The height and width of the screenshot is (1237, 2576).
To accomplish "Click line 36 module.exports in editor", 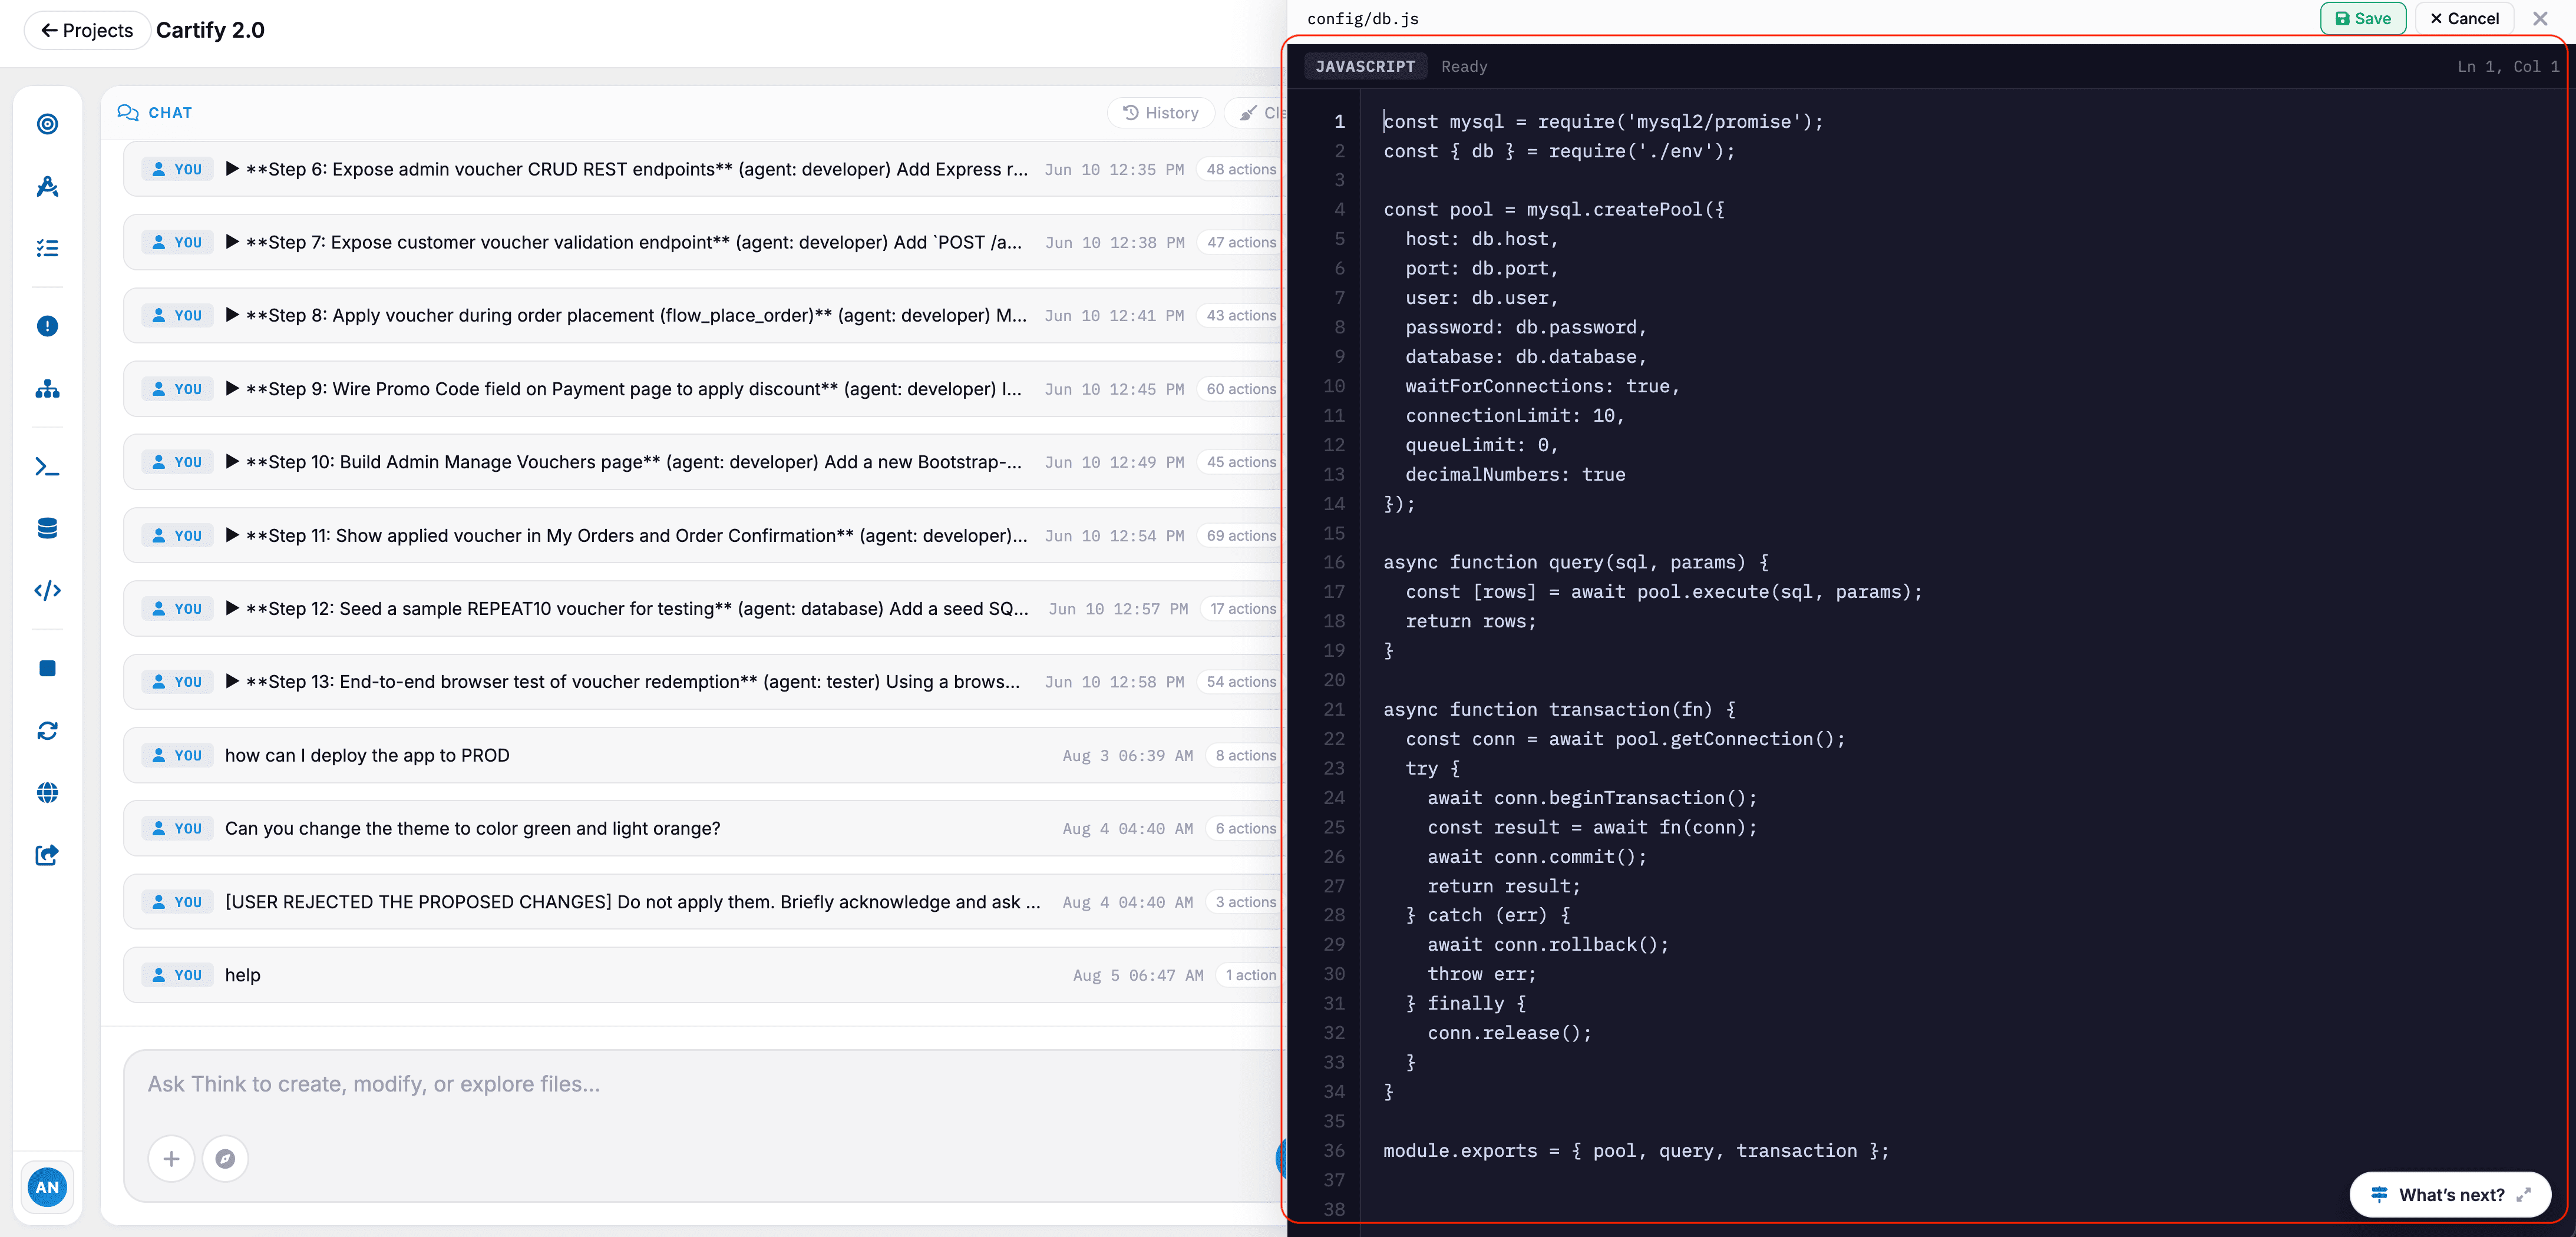I will pyautogui.click(x=1636, y=1151).
